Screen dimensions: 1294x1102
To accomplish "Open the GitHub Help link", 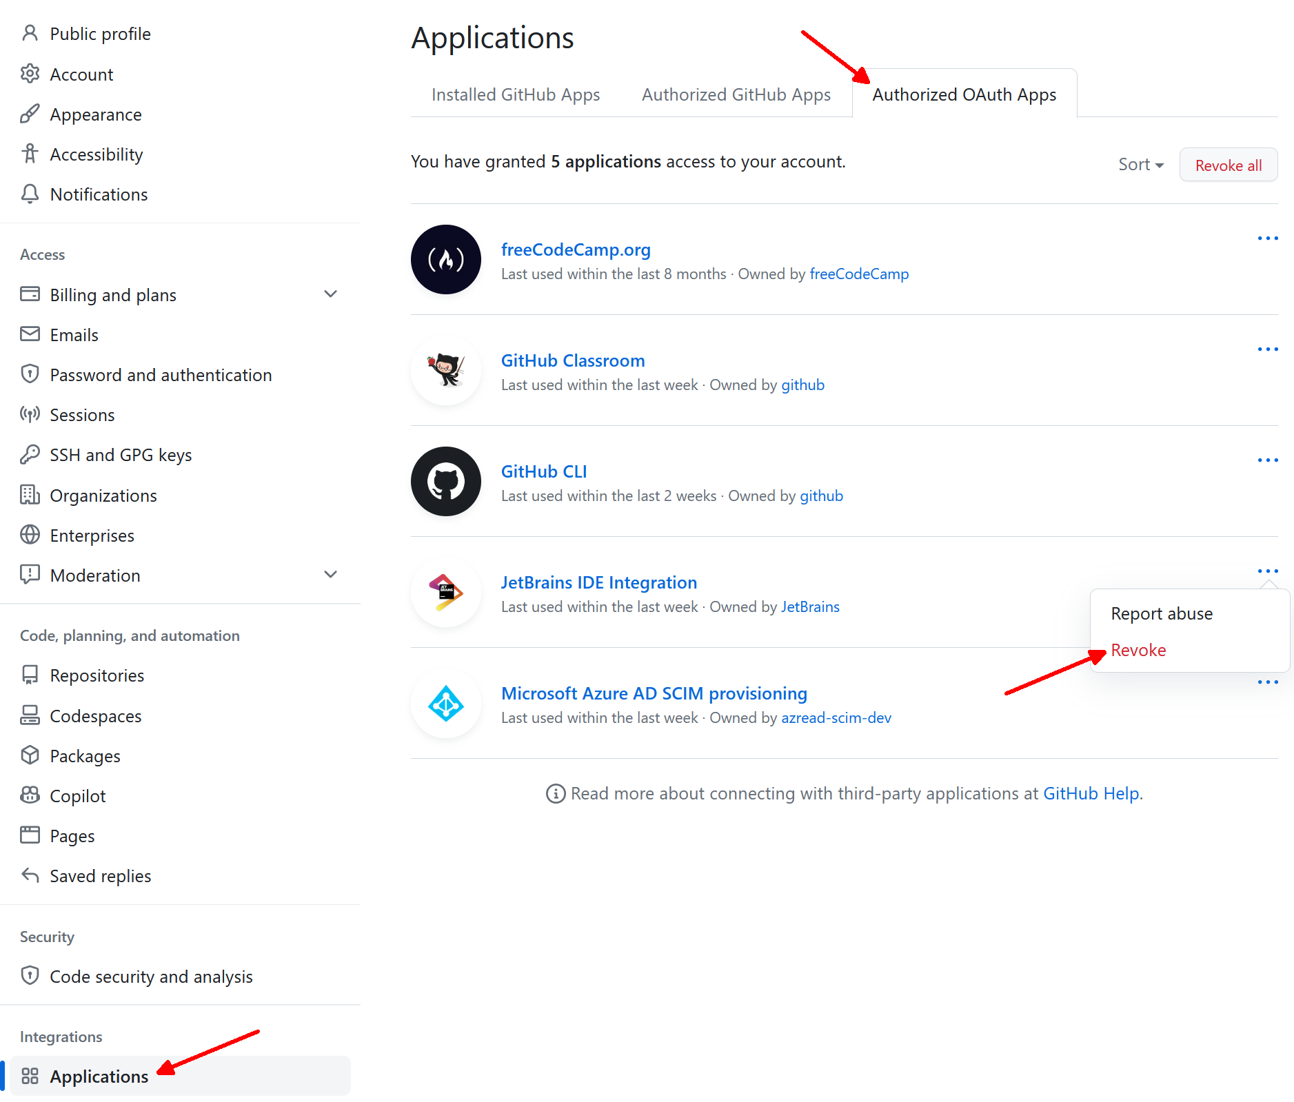I will point(1091,793).
